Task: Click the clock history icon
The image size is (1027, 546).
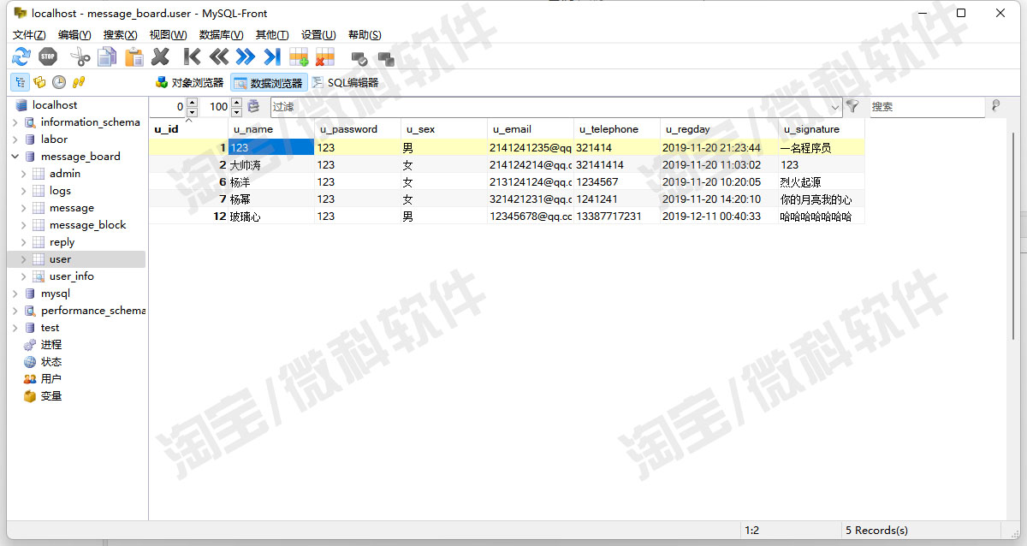Action: 59,82
